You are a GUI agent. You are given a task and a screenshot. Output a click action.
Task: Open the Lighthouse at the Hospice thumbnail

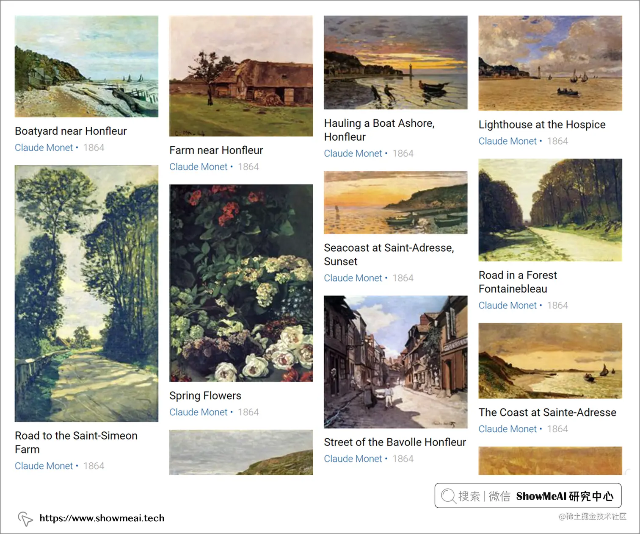(550, 63)
